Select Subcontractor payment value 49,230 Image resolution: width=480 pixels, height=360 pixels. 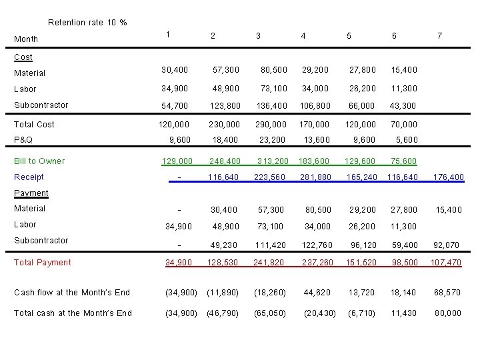[x=223, y=245]
